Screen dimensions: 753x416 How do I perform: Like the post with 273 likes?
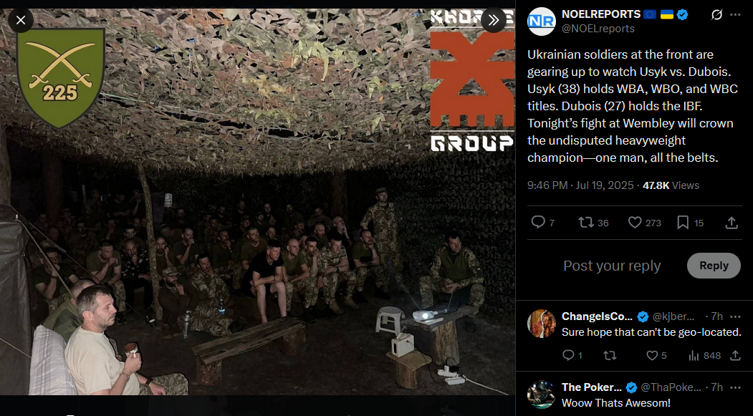[645, 223]
